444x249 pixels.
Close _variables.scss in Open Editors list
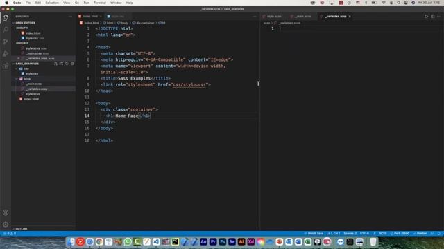coord(19,58)
